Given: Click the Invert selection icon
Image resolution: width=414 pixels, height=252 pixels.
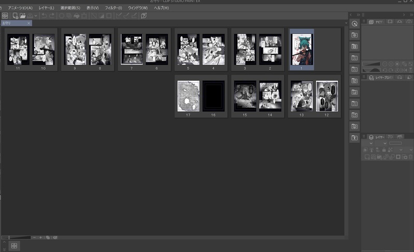Looking at the screenshot, I should (x=102, y=16).
